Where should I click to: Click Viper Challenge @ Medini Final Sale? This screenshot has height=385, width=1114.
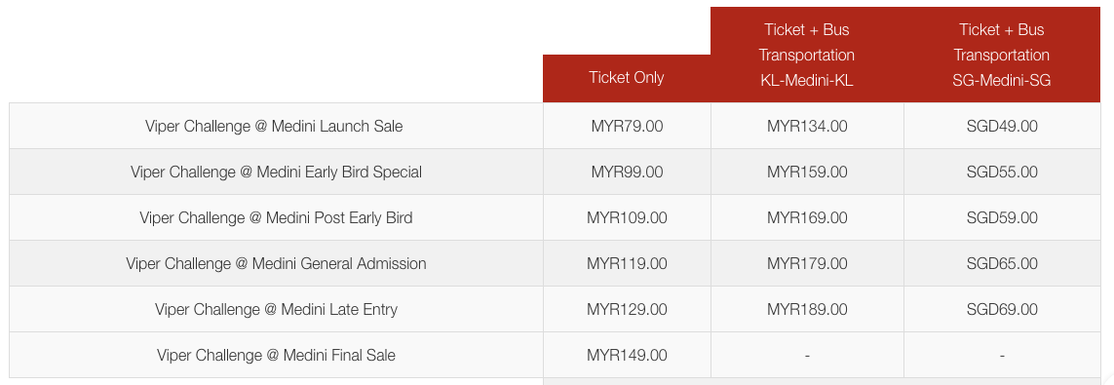(277, 355)
